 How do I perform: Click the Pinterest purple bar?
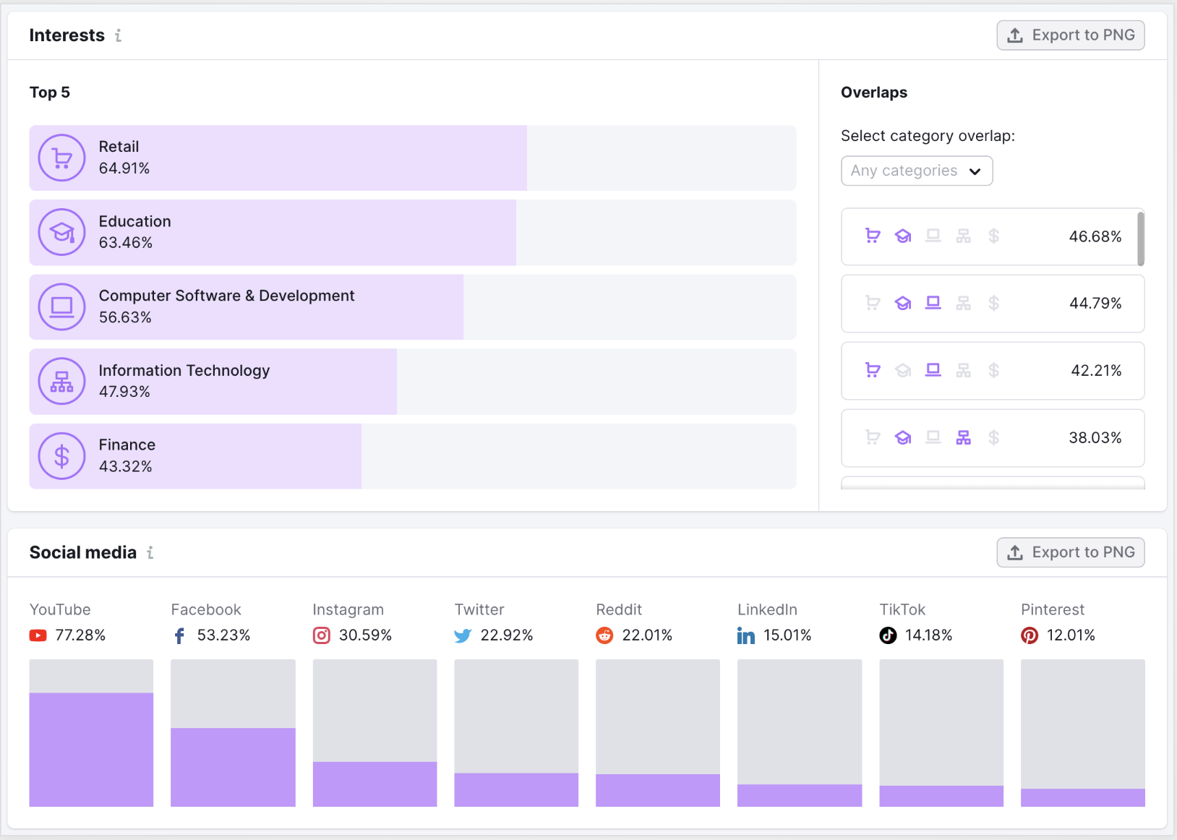[1083, 798]
